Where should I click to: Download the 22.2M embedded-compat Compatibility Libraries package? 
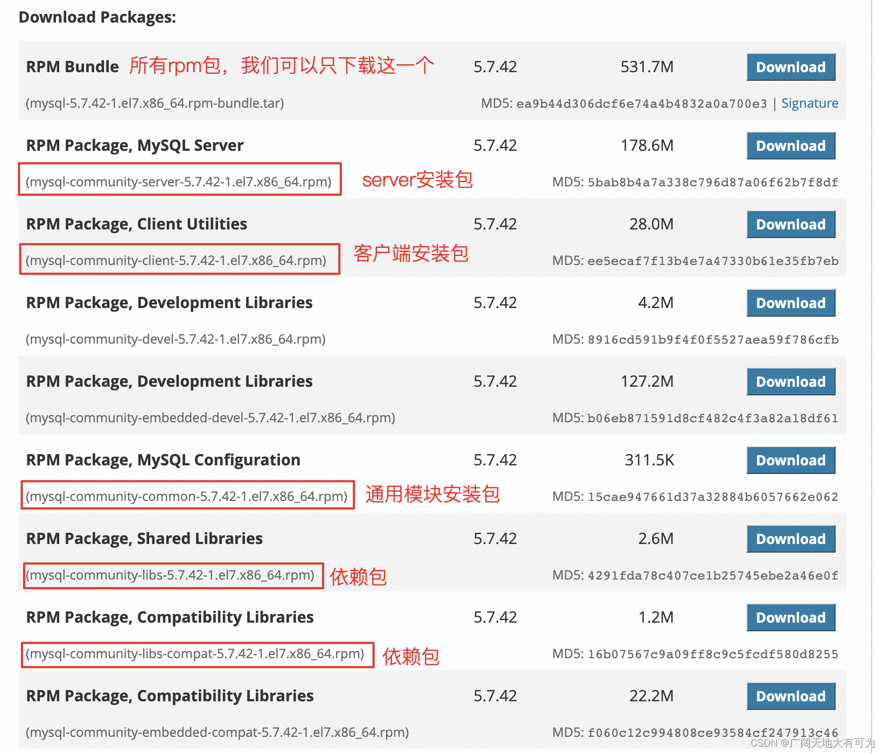pos(790,696)
